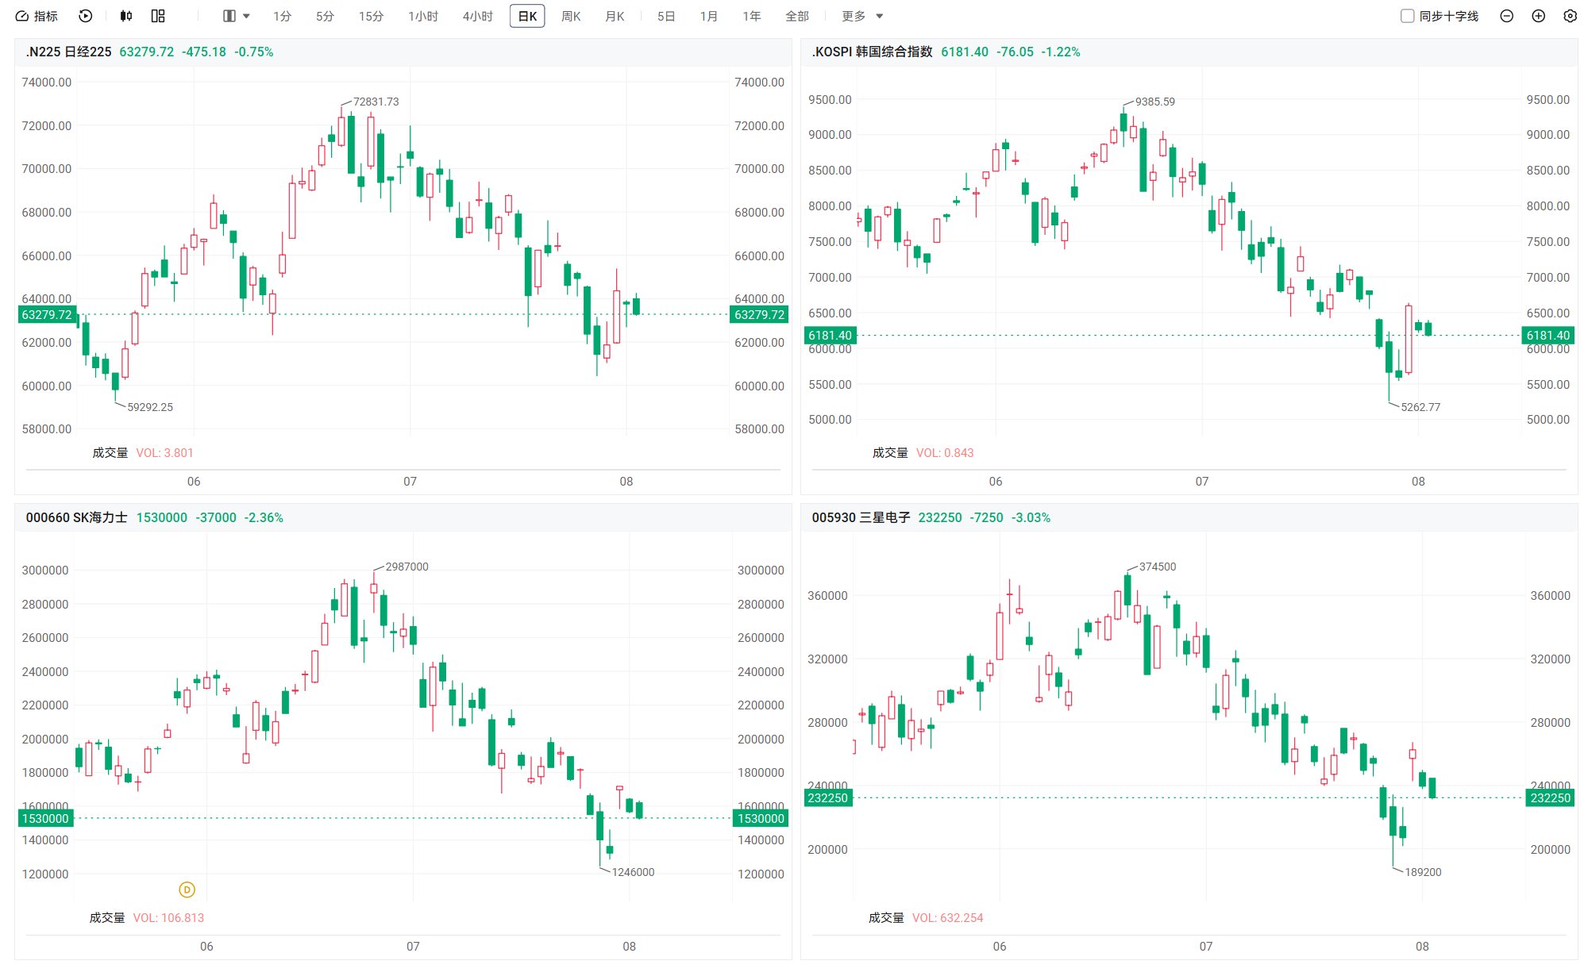Click the dividend D marker on SK海力士 chart
Screen dimensions: 1588x976
[187, 890]
